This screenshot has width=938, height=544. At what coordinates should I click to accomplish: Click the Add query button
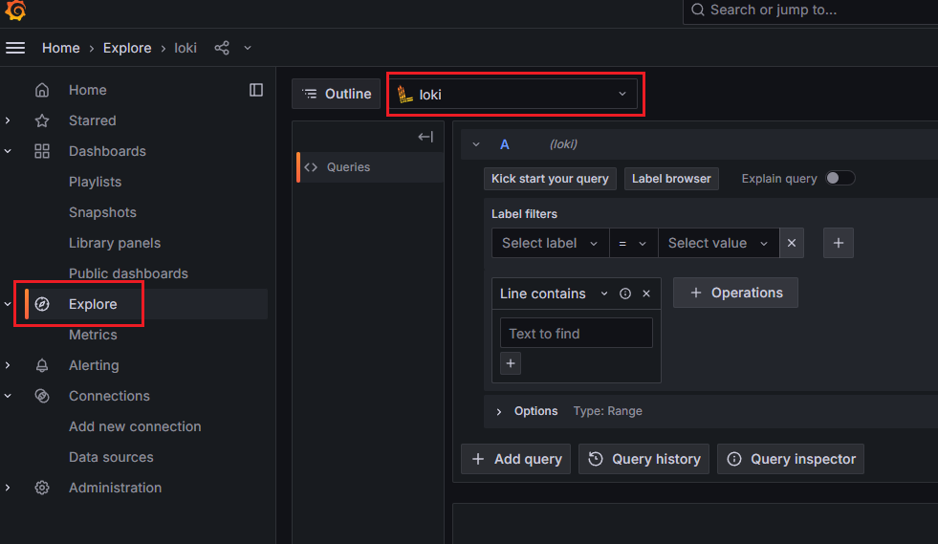(515, 459)
